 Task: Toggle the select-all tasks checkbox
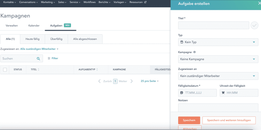pyautogui.click(x=5, y=69)
